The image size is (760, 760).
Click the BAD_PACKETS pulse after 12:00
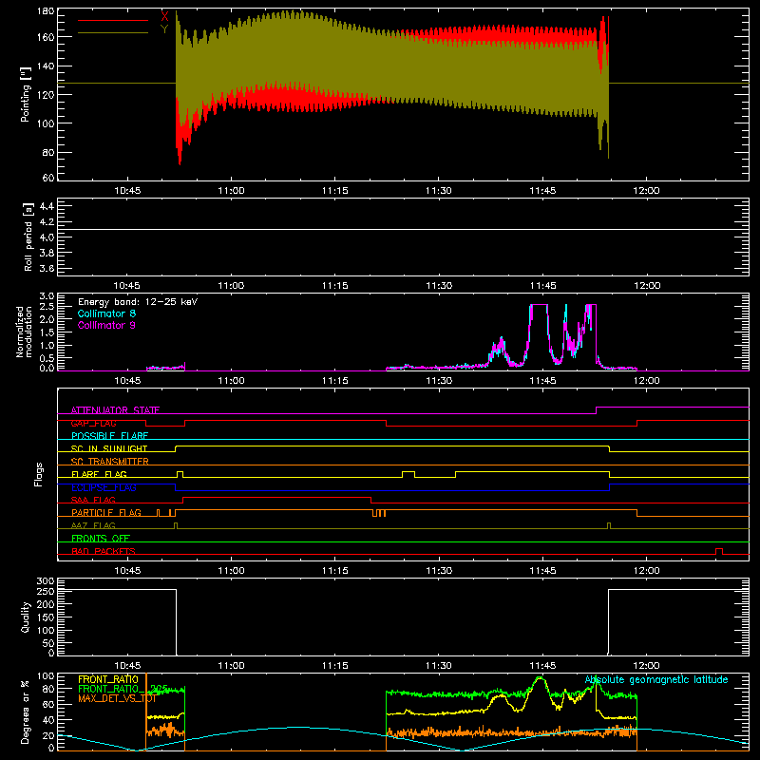point(719,551)
